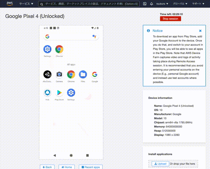Image resolution: width=210 pixels, height=169 pixels.
Task: Tap the Android home circle on the phone screen
Action: [x=71, y=155]
